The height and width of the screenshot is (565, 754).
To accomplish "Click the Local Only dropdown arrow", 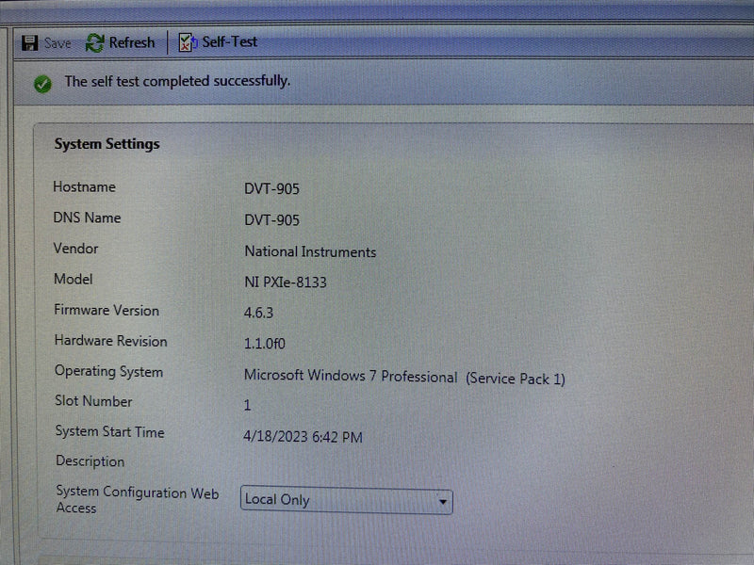I will 442,502.
